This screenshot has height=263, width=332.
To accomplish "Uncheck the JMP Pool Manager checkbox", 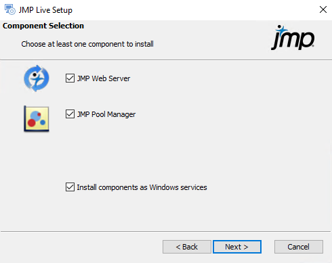I will (x=70, y=114).
